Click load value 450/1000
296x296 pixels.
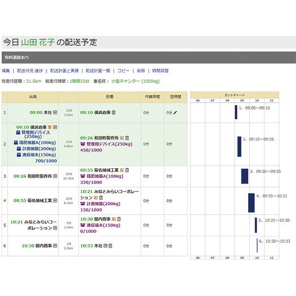(x=91, y=150)
